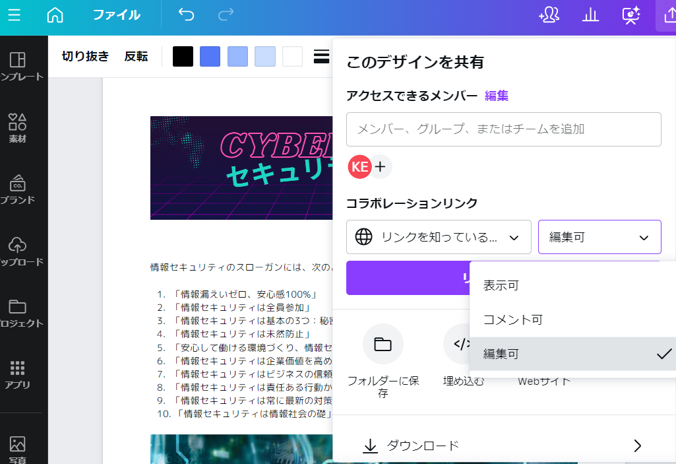The width and height of the screenshot is (676, 464).
Task: Click the presentation magic icon
Action: (630, 15)
